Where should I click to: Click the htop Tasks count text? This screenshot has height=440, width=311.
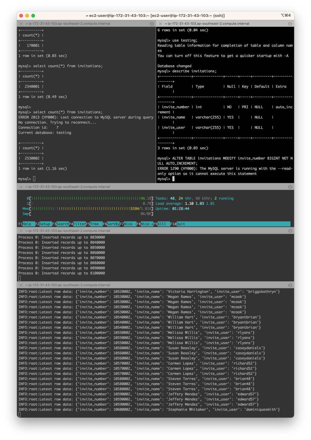pos(194,198)
